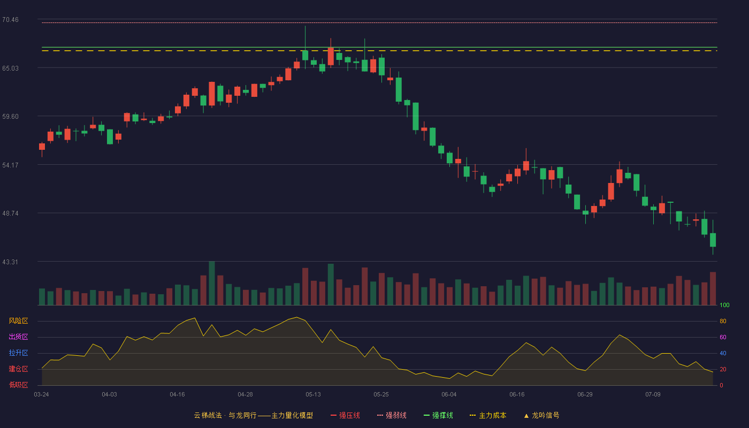Click the solid green support line

click(x=379, y=48)
